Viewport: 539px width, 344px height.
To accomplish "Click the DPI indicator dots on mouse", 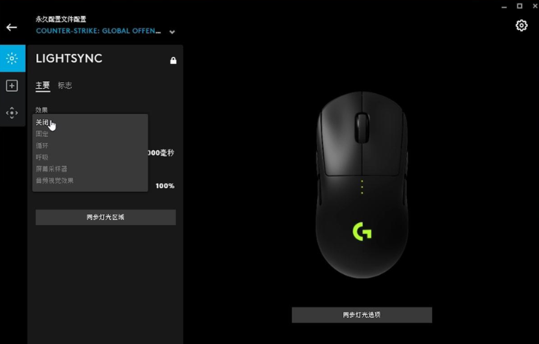I will pos(362,187).
